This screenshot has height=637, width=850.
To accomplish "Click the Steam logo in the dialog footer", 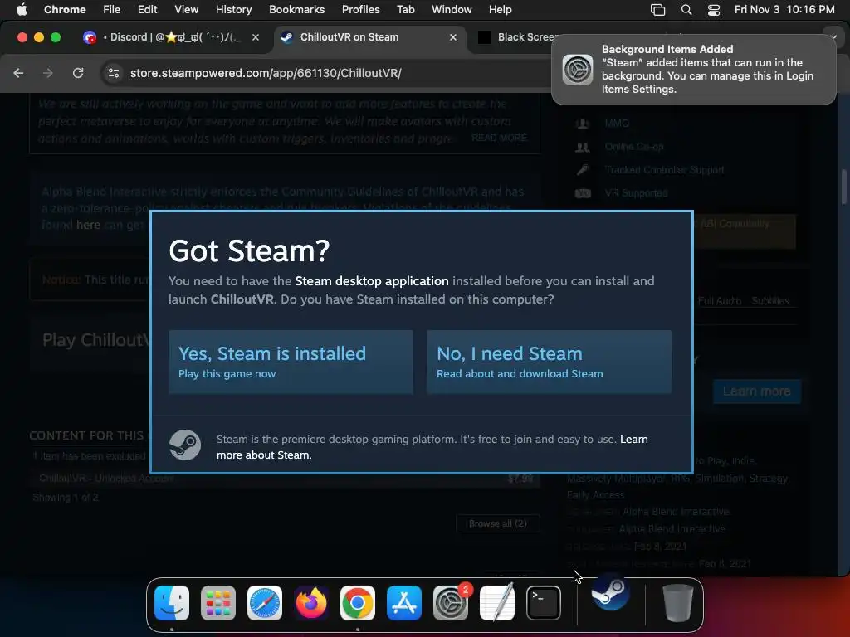I will pos(185,445).
